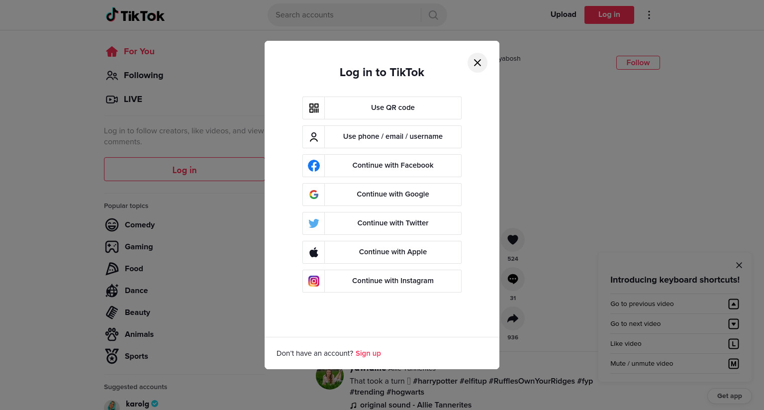The width and height of the screenshot is (764, 410).
Task: Open the three-dot more options menu
Action: pyautogui.click(x=649, y=15)
